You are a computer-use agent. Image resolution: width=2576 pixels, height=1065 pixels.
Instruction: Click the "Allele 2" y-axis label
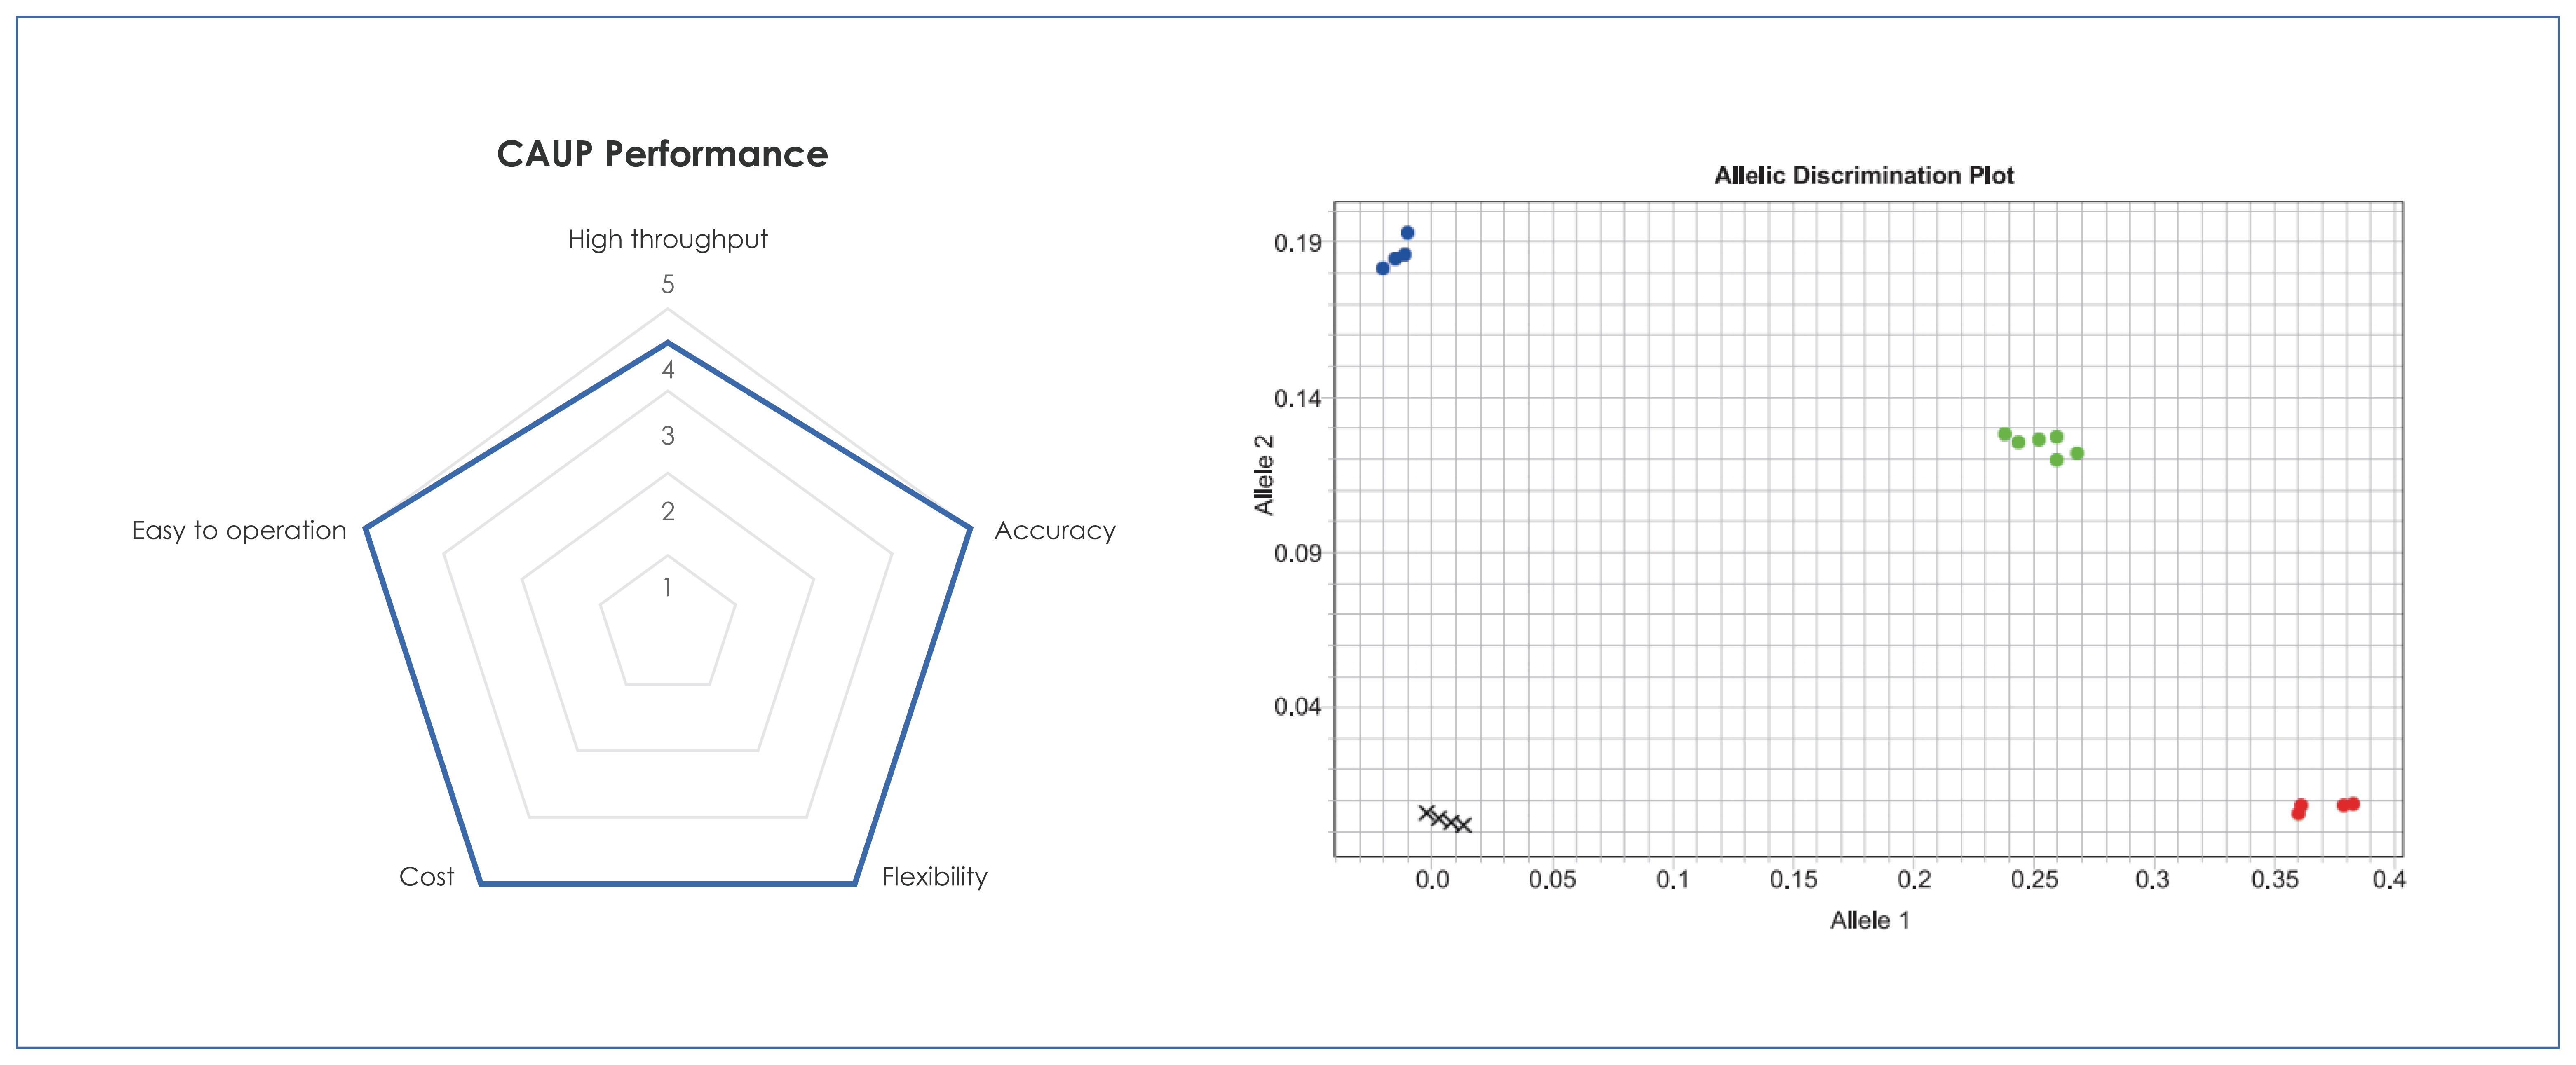[x=1264, y=474]
